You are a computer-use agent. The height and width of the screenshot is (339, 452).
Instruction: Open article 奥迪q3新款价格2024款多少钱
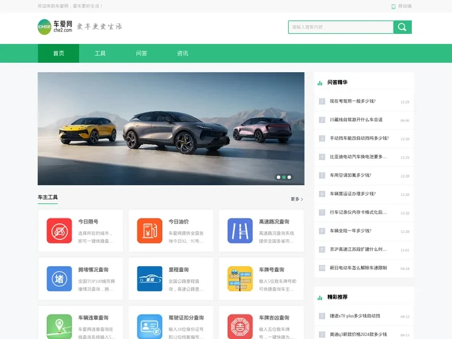point(358,334)
